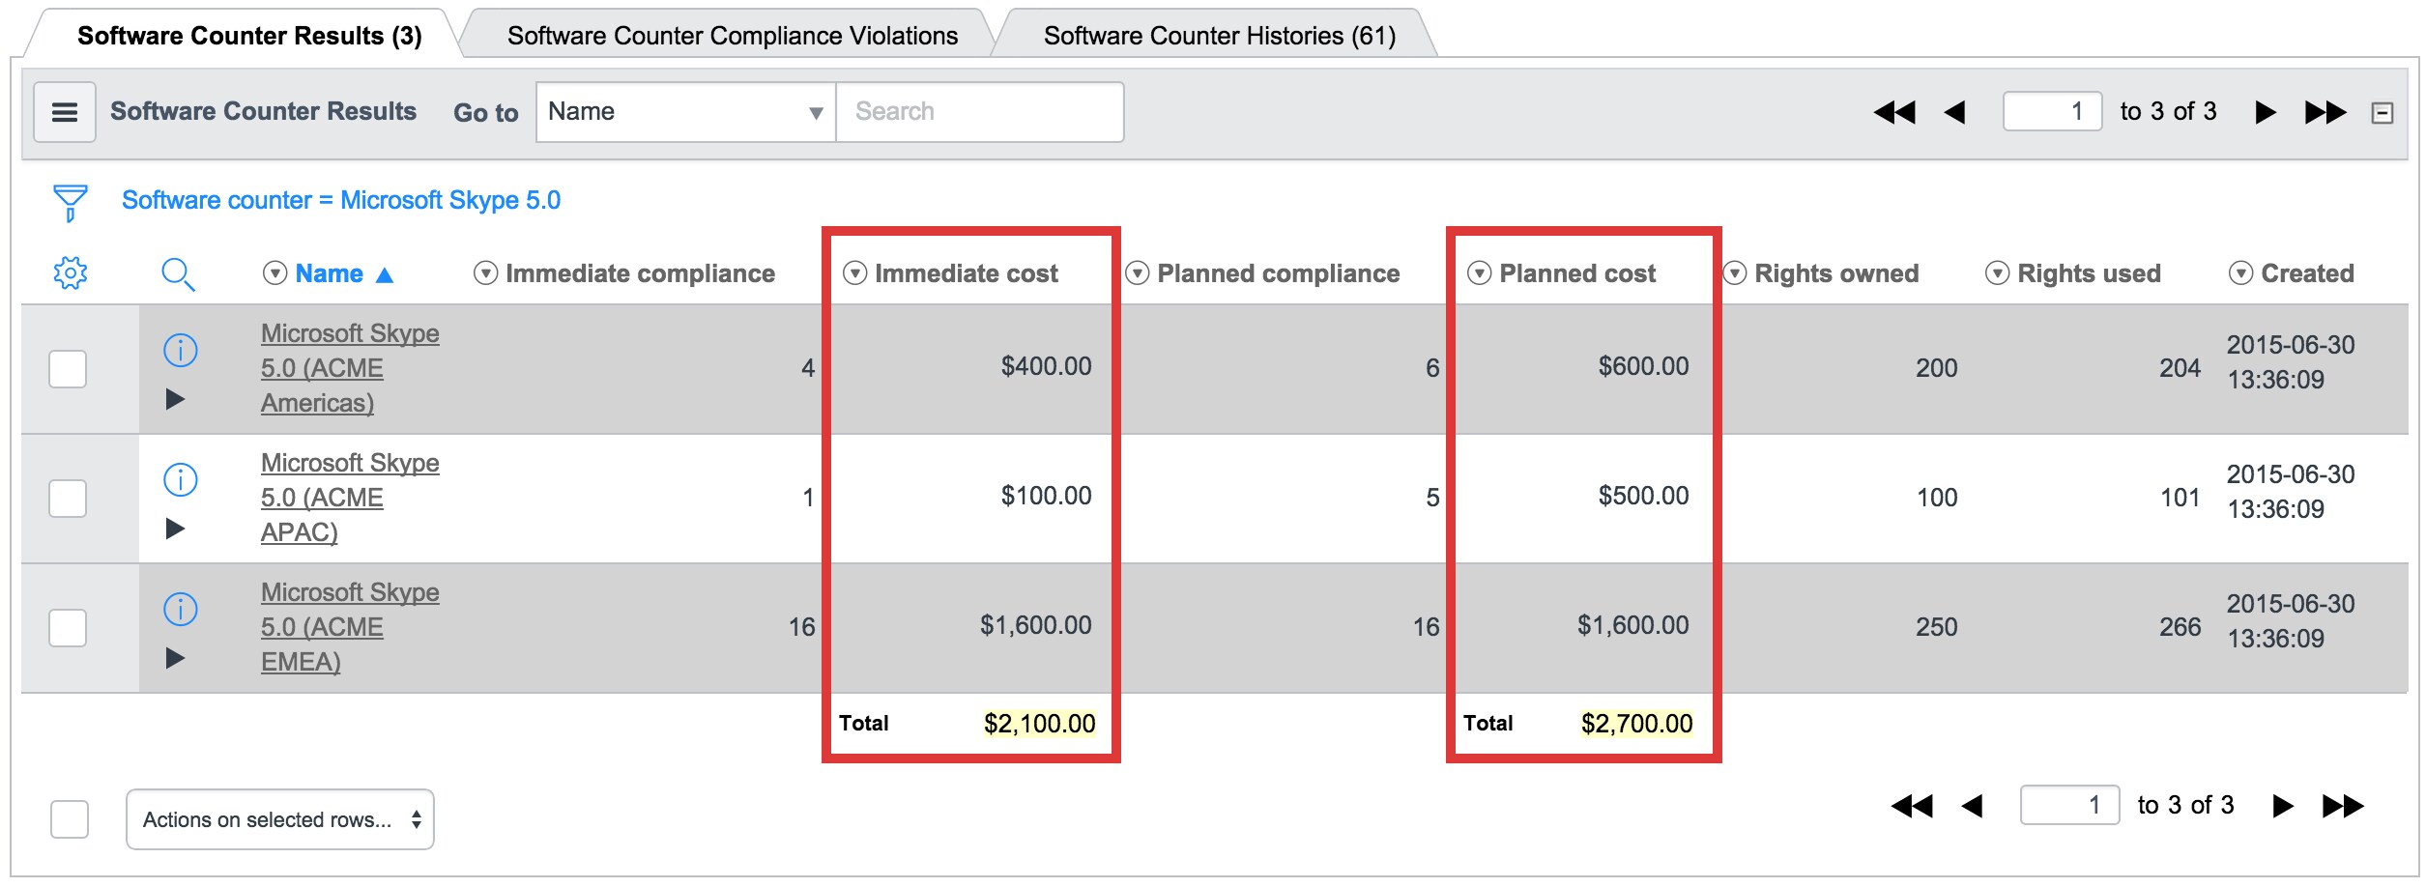Open Immediate cost column options icon
The width and height of the screenshot is (2426, 887).
point(854,273)
